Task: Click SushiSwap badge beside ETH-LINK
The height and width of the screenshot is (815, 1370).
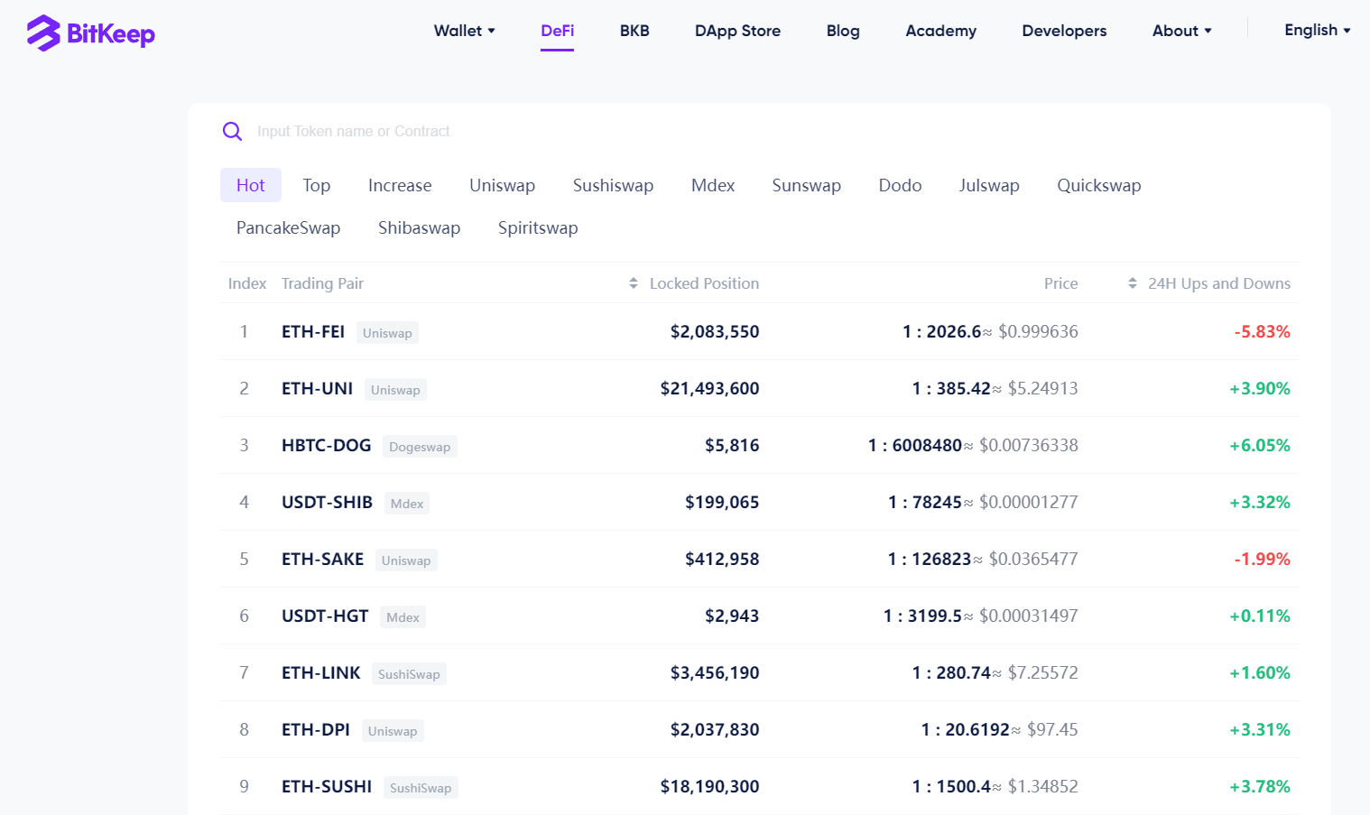Action: click(409, 674)
